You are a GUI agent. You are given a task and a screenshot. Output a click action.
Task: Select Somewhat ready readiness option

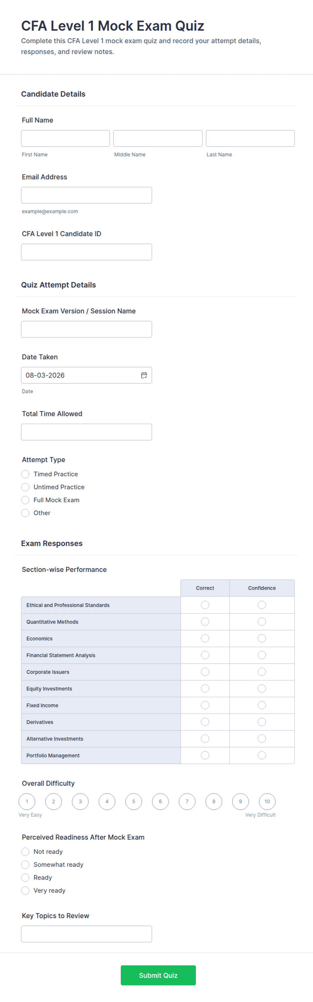tap(25, 864)
